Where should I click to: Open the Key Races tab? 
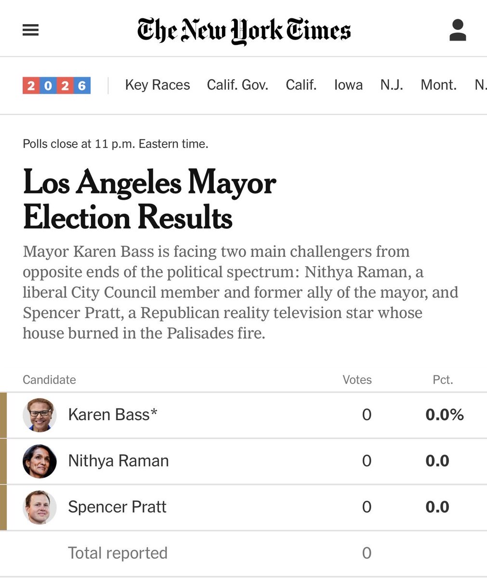tap(158, 85)
